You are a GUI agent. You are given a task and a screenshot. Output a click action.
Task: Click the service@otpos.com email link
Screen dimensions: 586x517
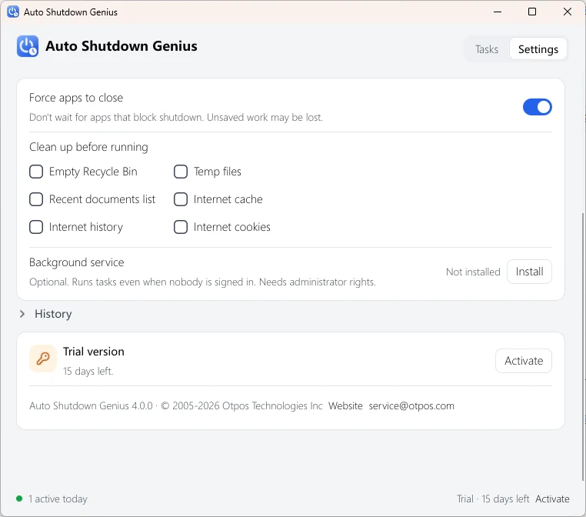(x=411, y=405)
